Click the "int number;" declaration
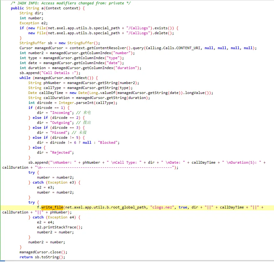Image resolution: width=274 pixels, height=262 pixels. [31, 18]
